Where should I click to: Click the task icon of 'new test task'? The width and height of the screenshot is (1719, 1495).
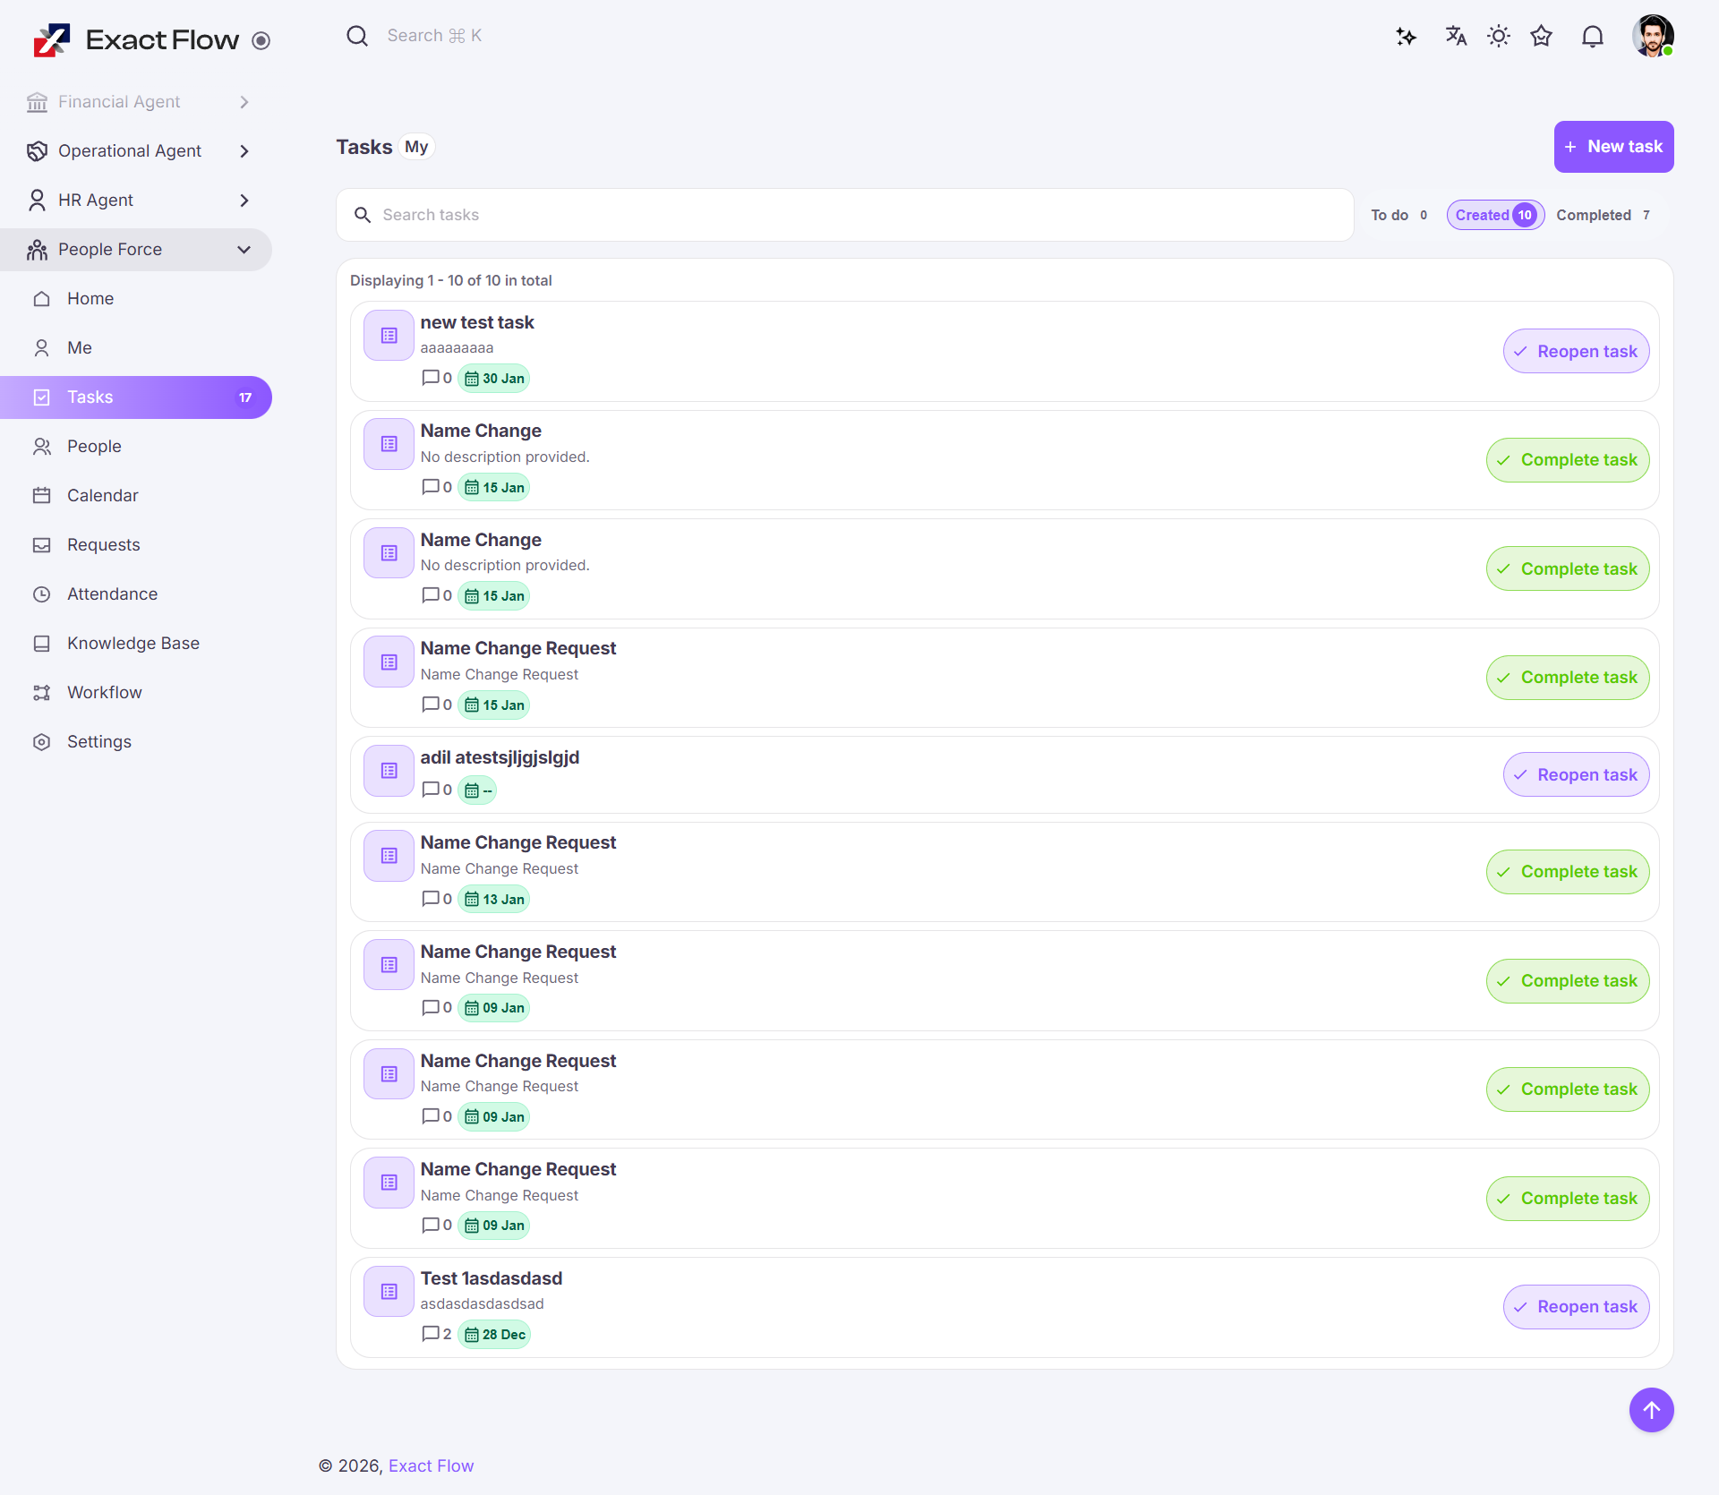(x=389, y=336)
